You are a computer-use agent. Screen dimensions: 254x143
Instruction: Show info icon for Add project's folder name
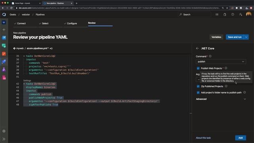(x=244, y=92)
